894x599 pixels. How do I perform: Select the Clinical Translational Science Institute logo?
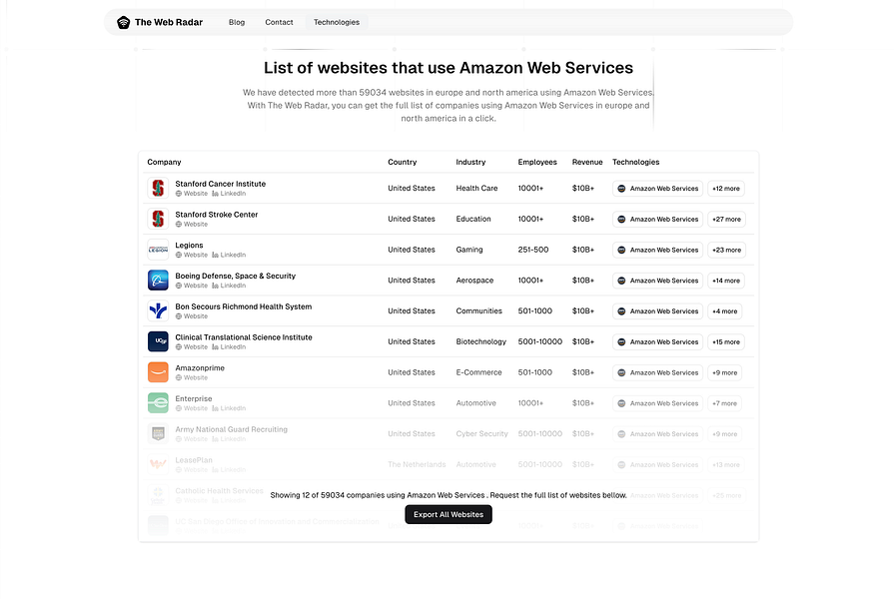pos(157,341)
